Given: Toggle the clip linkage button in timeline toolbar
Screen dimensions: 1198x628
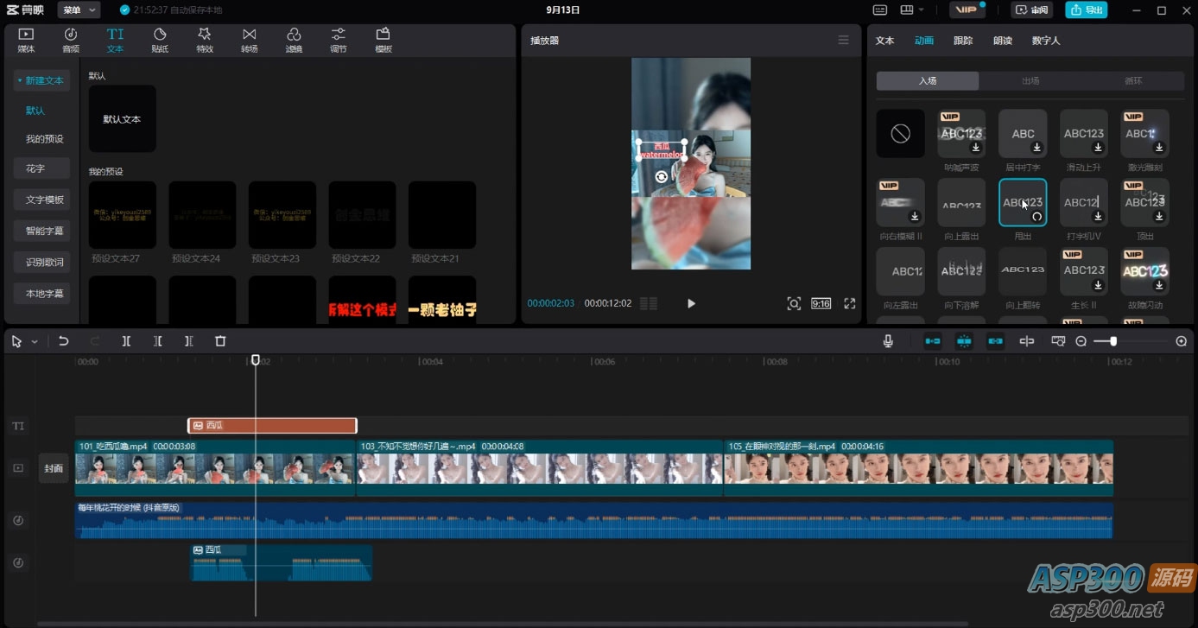Looking at the screenshot, I should tap(995, 341).
